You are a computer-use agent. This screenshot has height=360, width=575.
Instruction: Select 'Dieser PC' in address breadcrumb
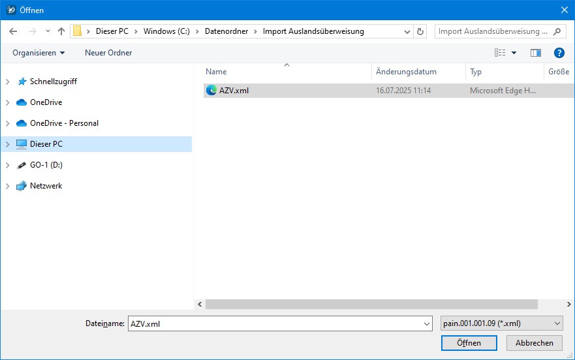click(x=112, y=31)
